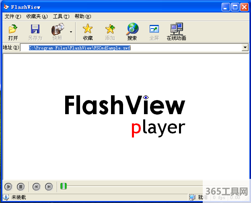Open the 搜索 (Search) globe tool

[132, 29]
